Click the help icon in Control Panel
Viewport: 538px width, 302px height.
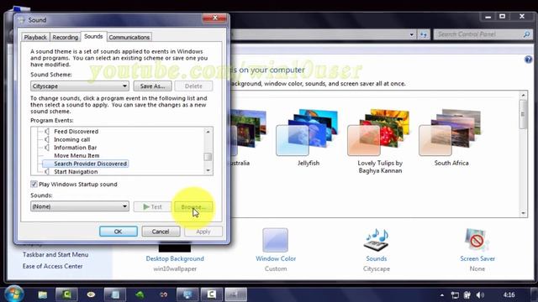(528, 60)
